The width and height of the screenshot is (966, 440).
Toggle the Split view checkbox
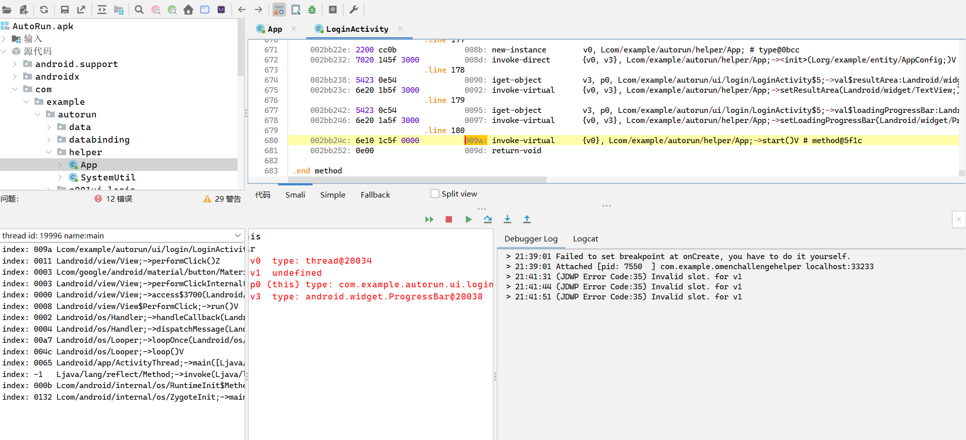pos(435,194)
